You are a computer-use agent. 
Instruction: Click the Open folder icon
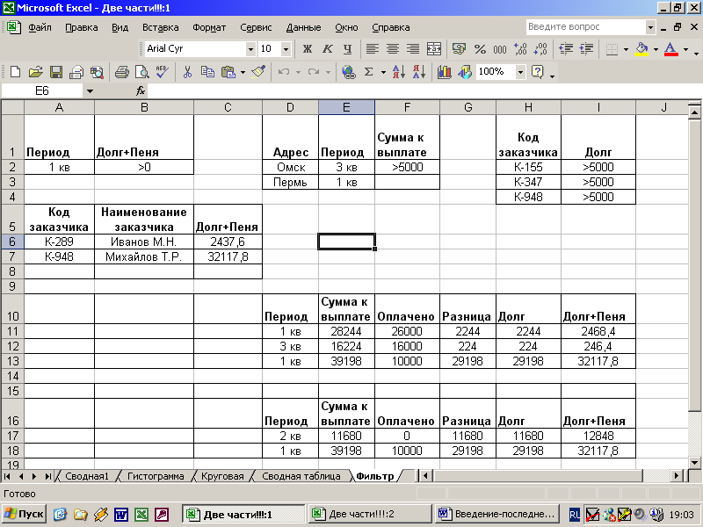click(35, 72)
